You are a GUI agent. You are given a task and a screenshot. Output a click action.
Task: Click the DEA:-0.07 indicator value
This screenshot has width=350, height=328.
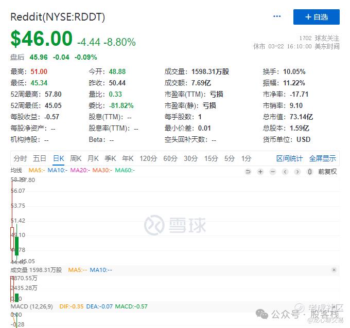[x=99, y=306]
